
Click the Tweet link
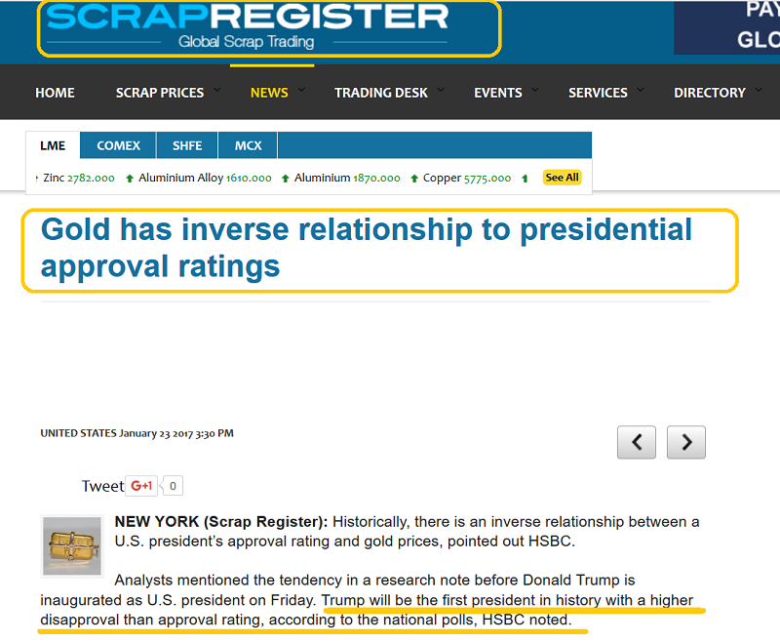[102, 486]
